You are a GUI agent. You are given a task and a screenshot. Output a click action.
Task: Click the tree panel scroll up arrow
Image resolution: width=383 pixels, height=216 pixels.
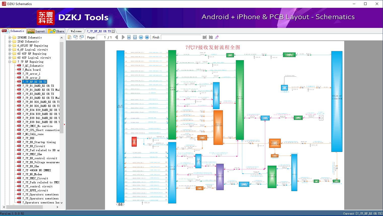click(61, 38)
